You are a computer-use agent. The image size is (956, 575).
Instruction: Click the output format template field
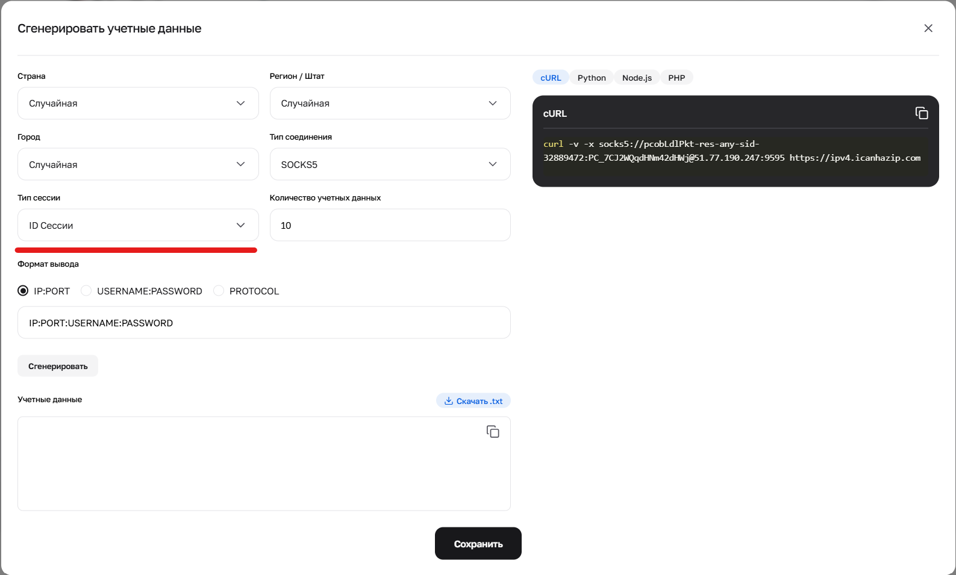coord(264,323)
